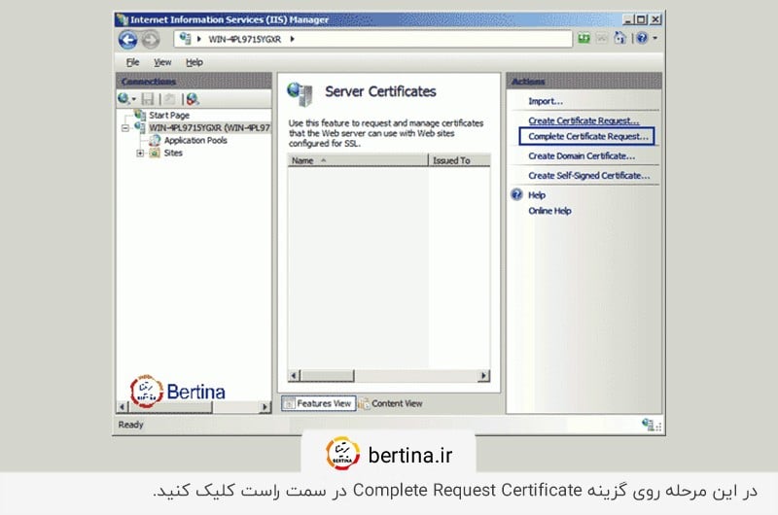Sort certificates by the Name column header

pyautogui.click(x=356, y=160)
